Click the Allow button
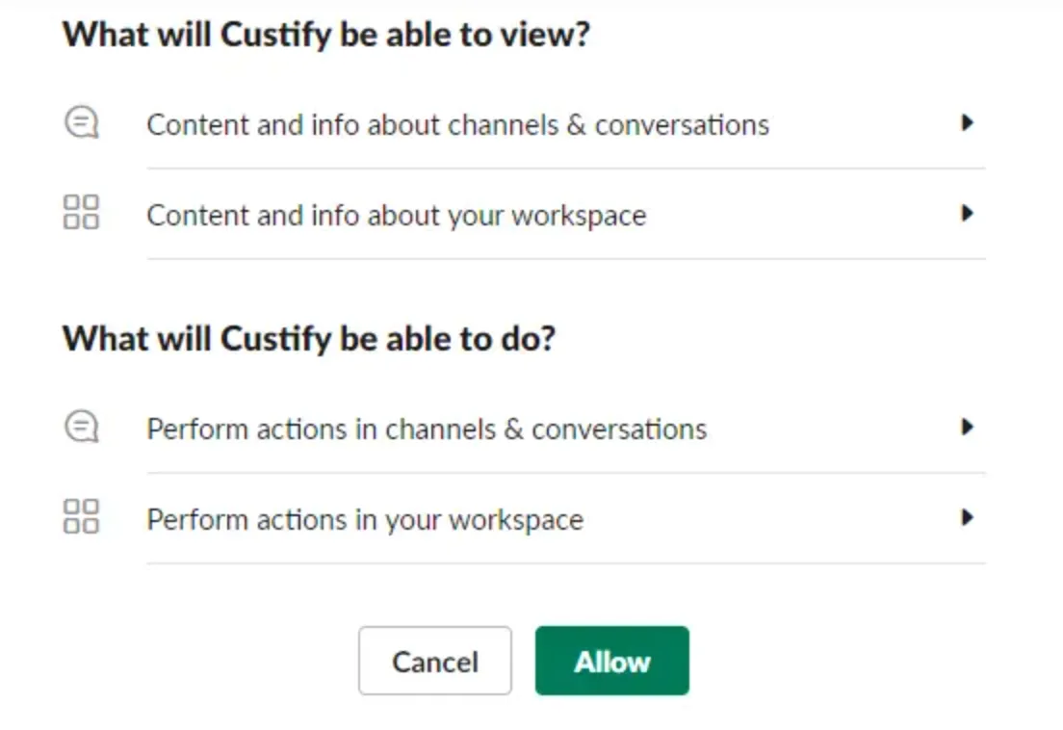 [612, 661]
